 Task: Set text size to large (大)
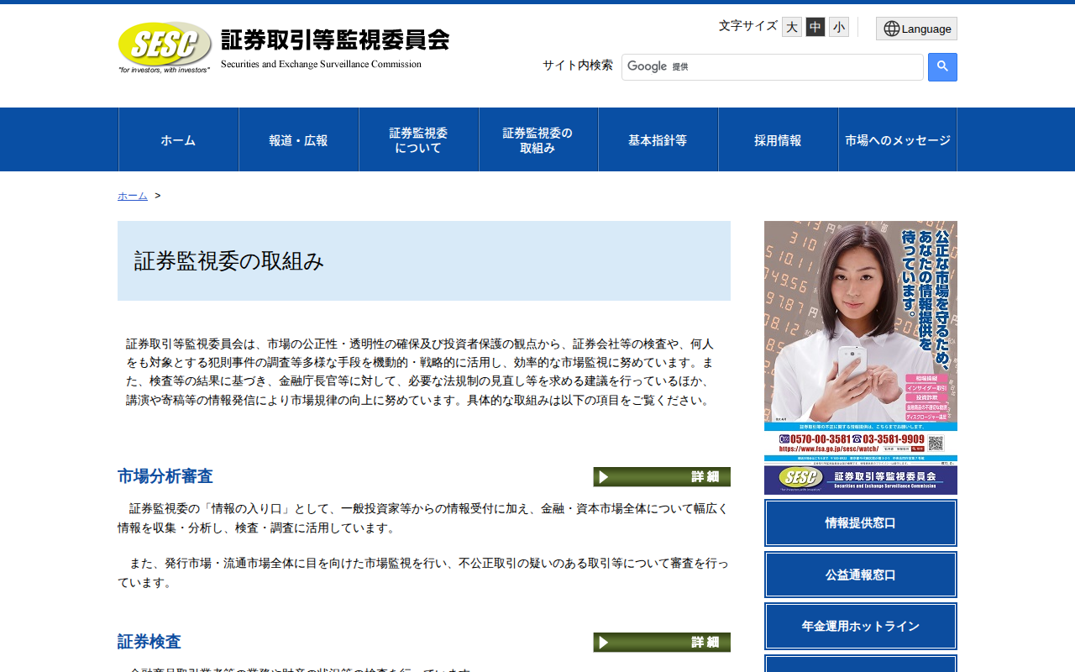click(x=792, y=27)
